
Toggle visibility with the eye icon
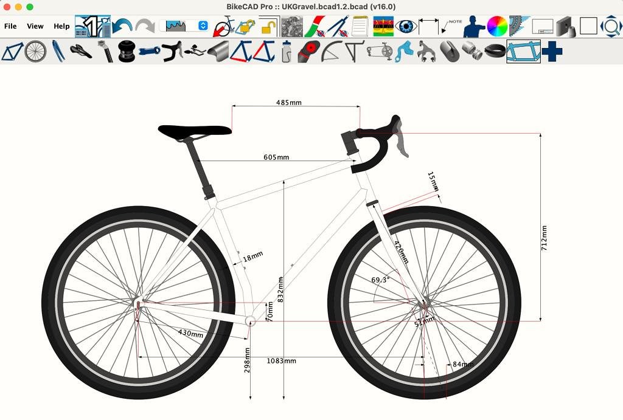(x=406, y=27)
